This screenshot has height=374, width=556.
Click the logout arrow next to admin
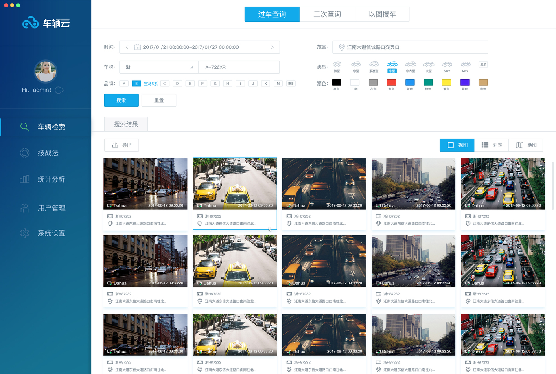tap(59, 90)
